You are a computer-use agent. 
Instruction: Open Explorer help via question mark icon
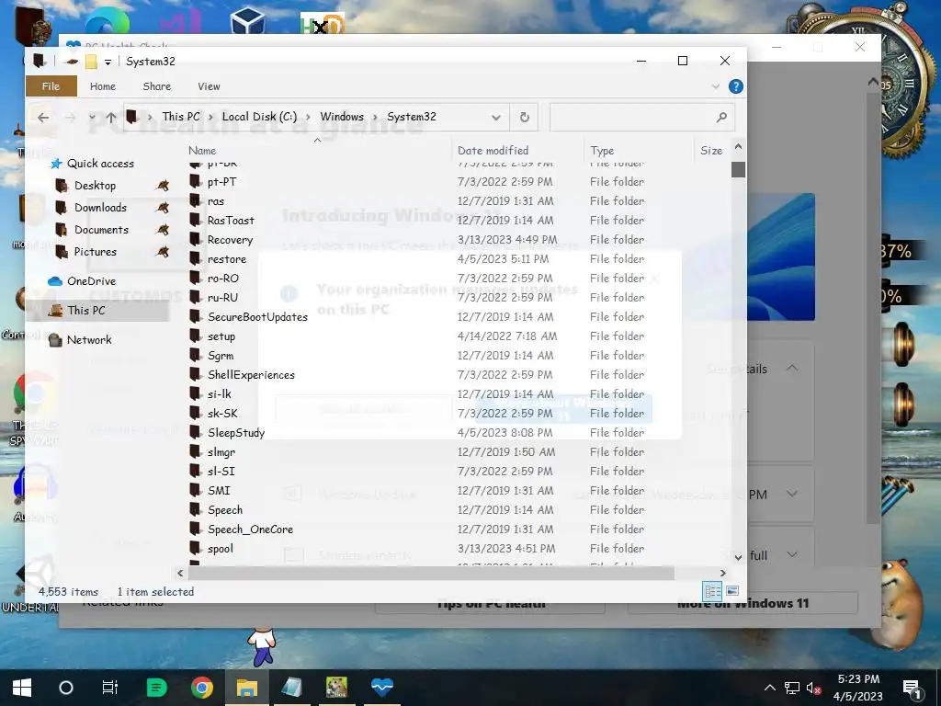pyautogui.click(x=736, y=86)
